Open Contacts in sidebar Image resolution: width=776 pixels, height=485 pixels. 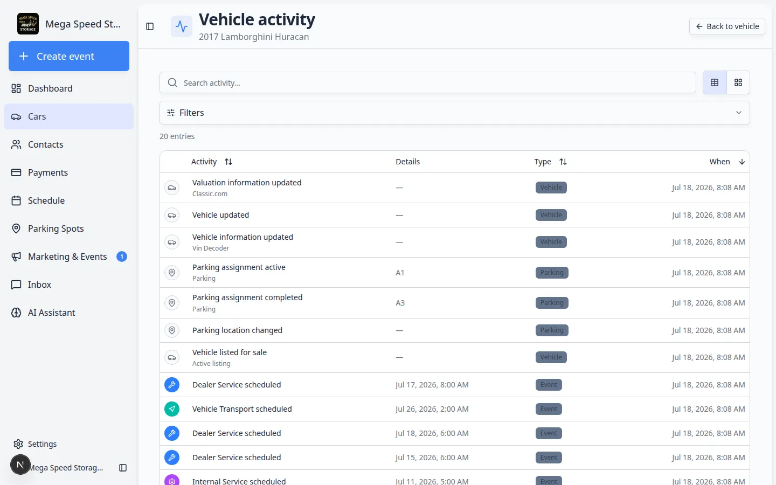tap(69, 144)
